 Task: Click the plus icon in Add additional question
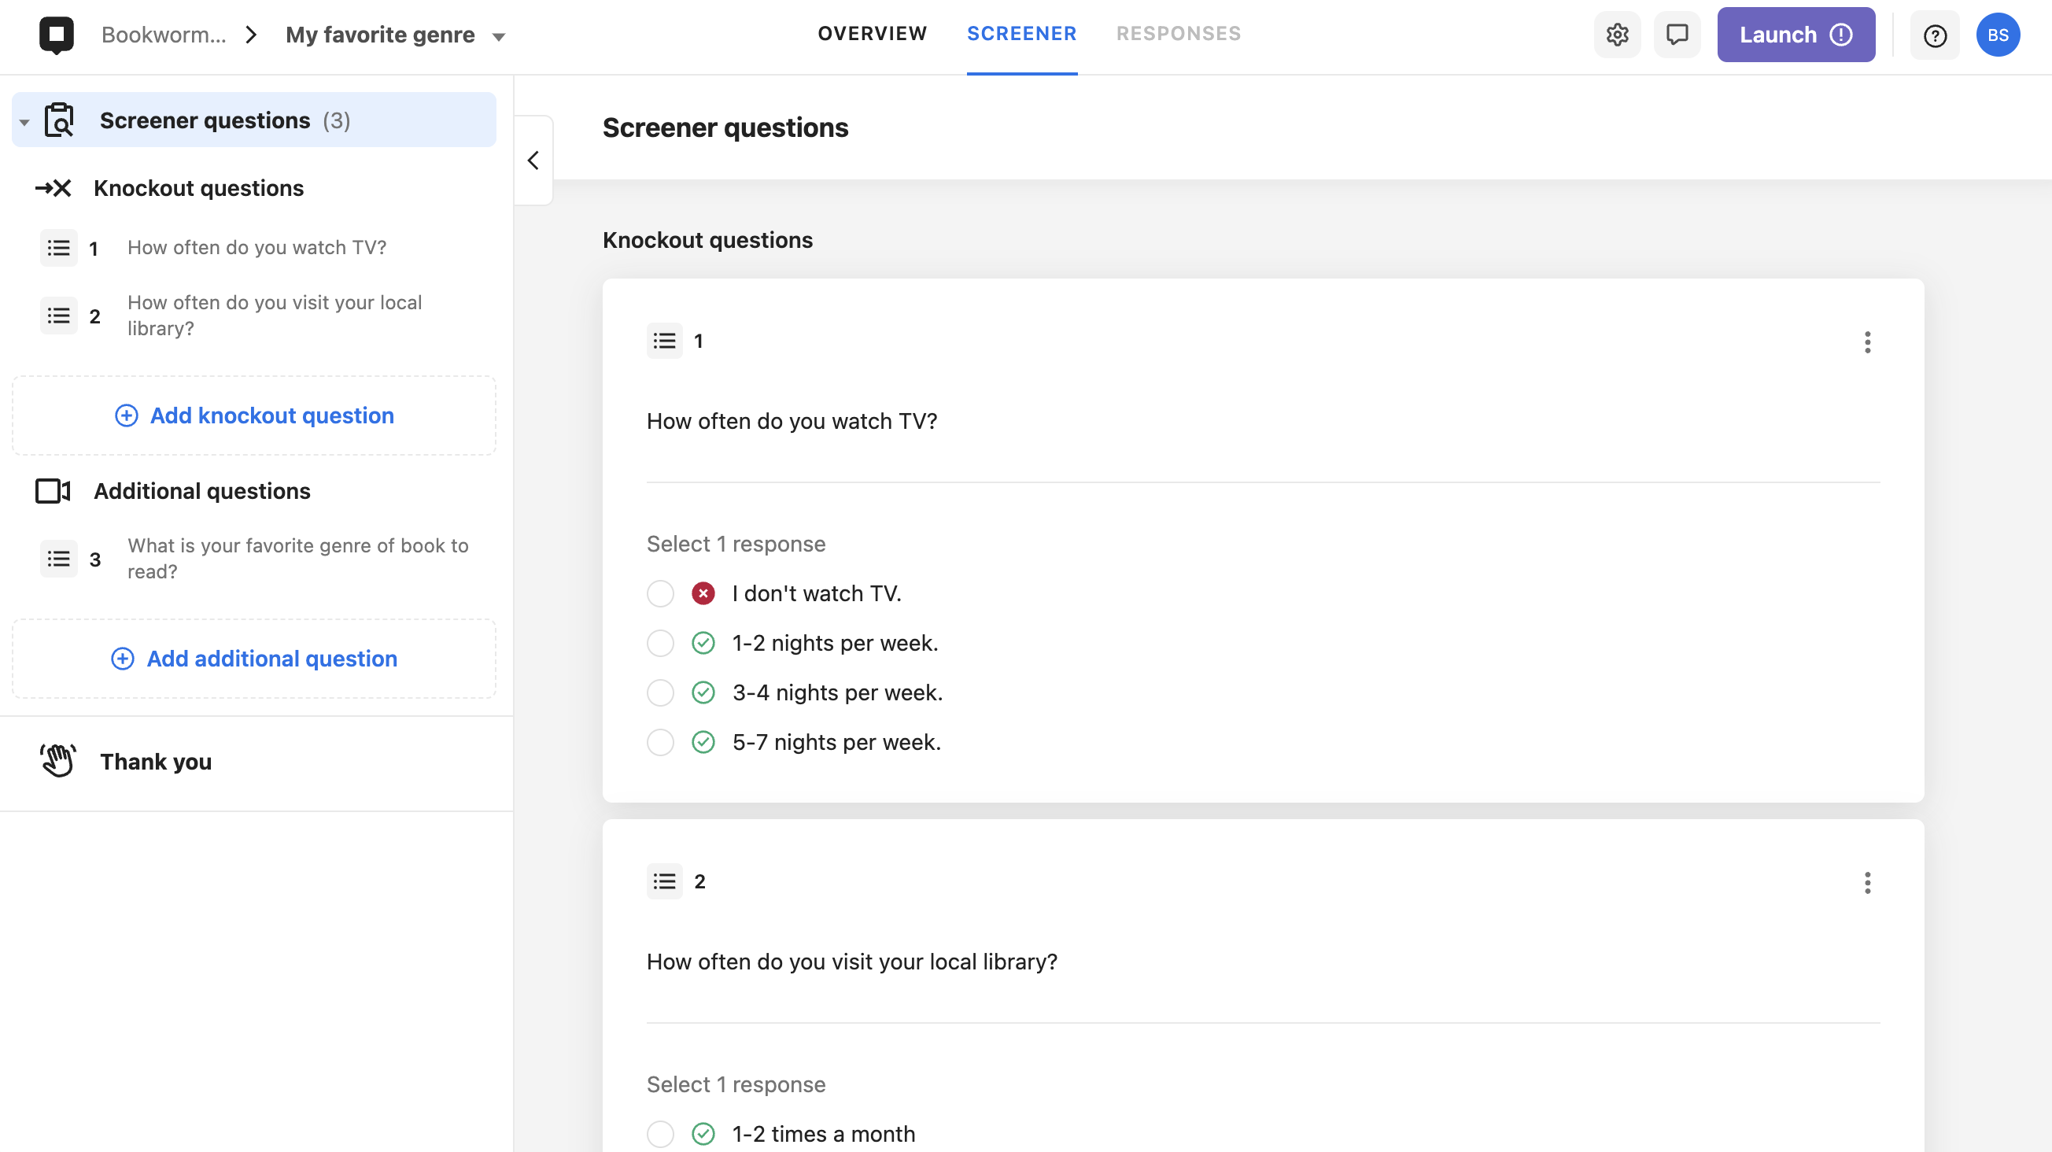[x=123, y=659]
